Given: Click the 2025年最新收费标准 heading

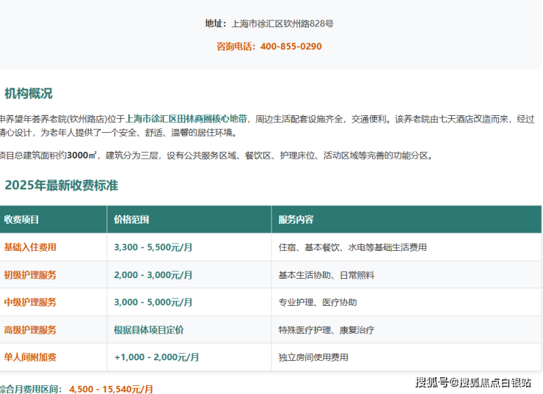Looking at the screenshot, I should tap(62, 185).
